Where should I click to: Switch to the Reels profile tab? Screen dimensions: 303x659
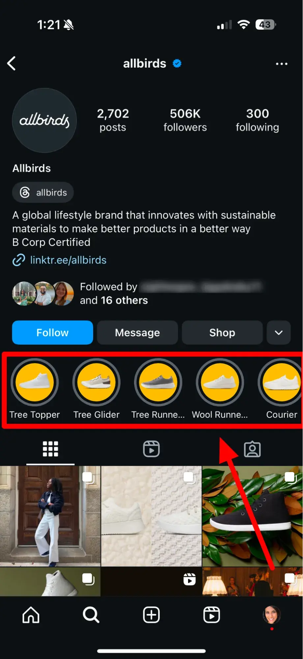(x=151, y=449)
